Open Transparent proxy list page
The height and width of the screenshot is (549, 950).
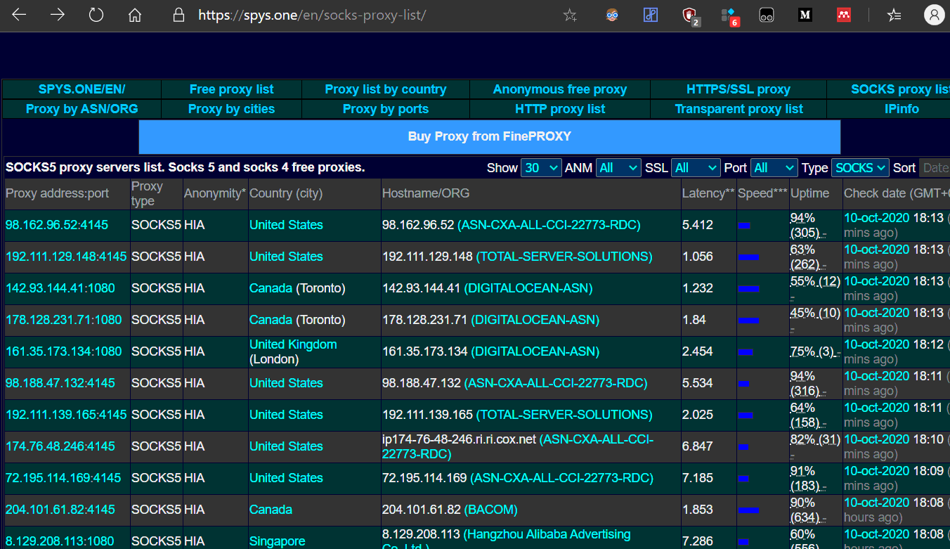point(738,109)
